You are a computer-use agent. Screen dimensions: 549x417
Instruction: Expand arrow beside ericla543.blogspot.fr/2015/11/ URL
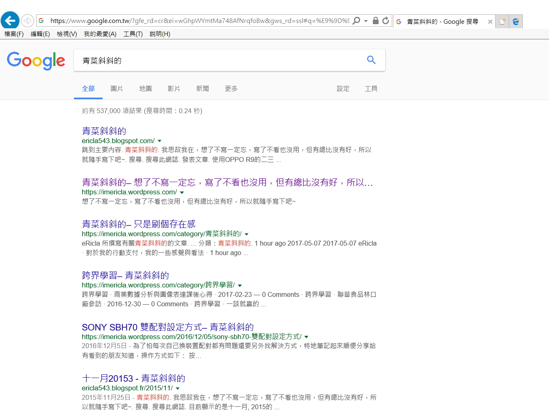pos(178,388)
